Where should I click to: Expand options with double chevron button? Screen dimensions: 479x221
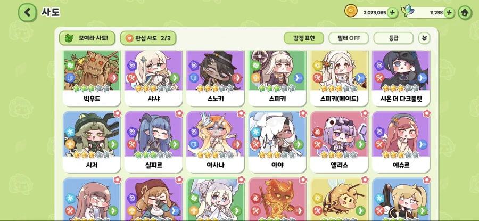click(424, 38)
